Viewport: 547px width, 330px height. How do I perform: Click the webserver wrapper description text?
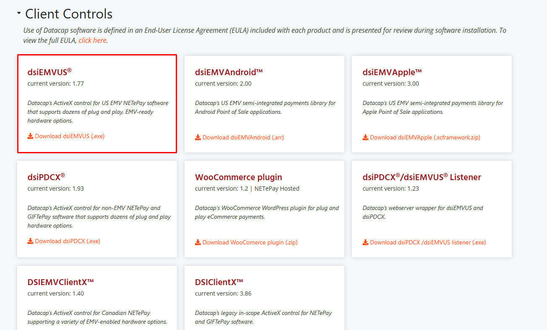coord(423,212)
